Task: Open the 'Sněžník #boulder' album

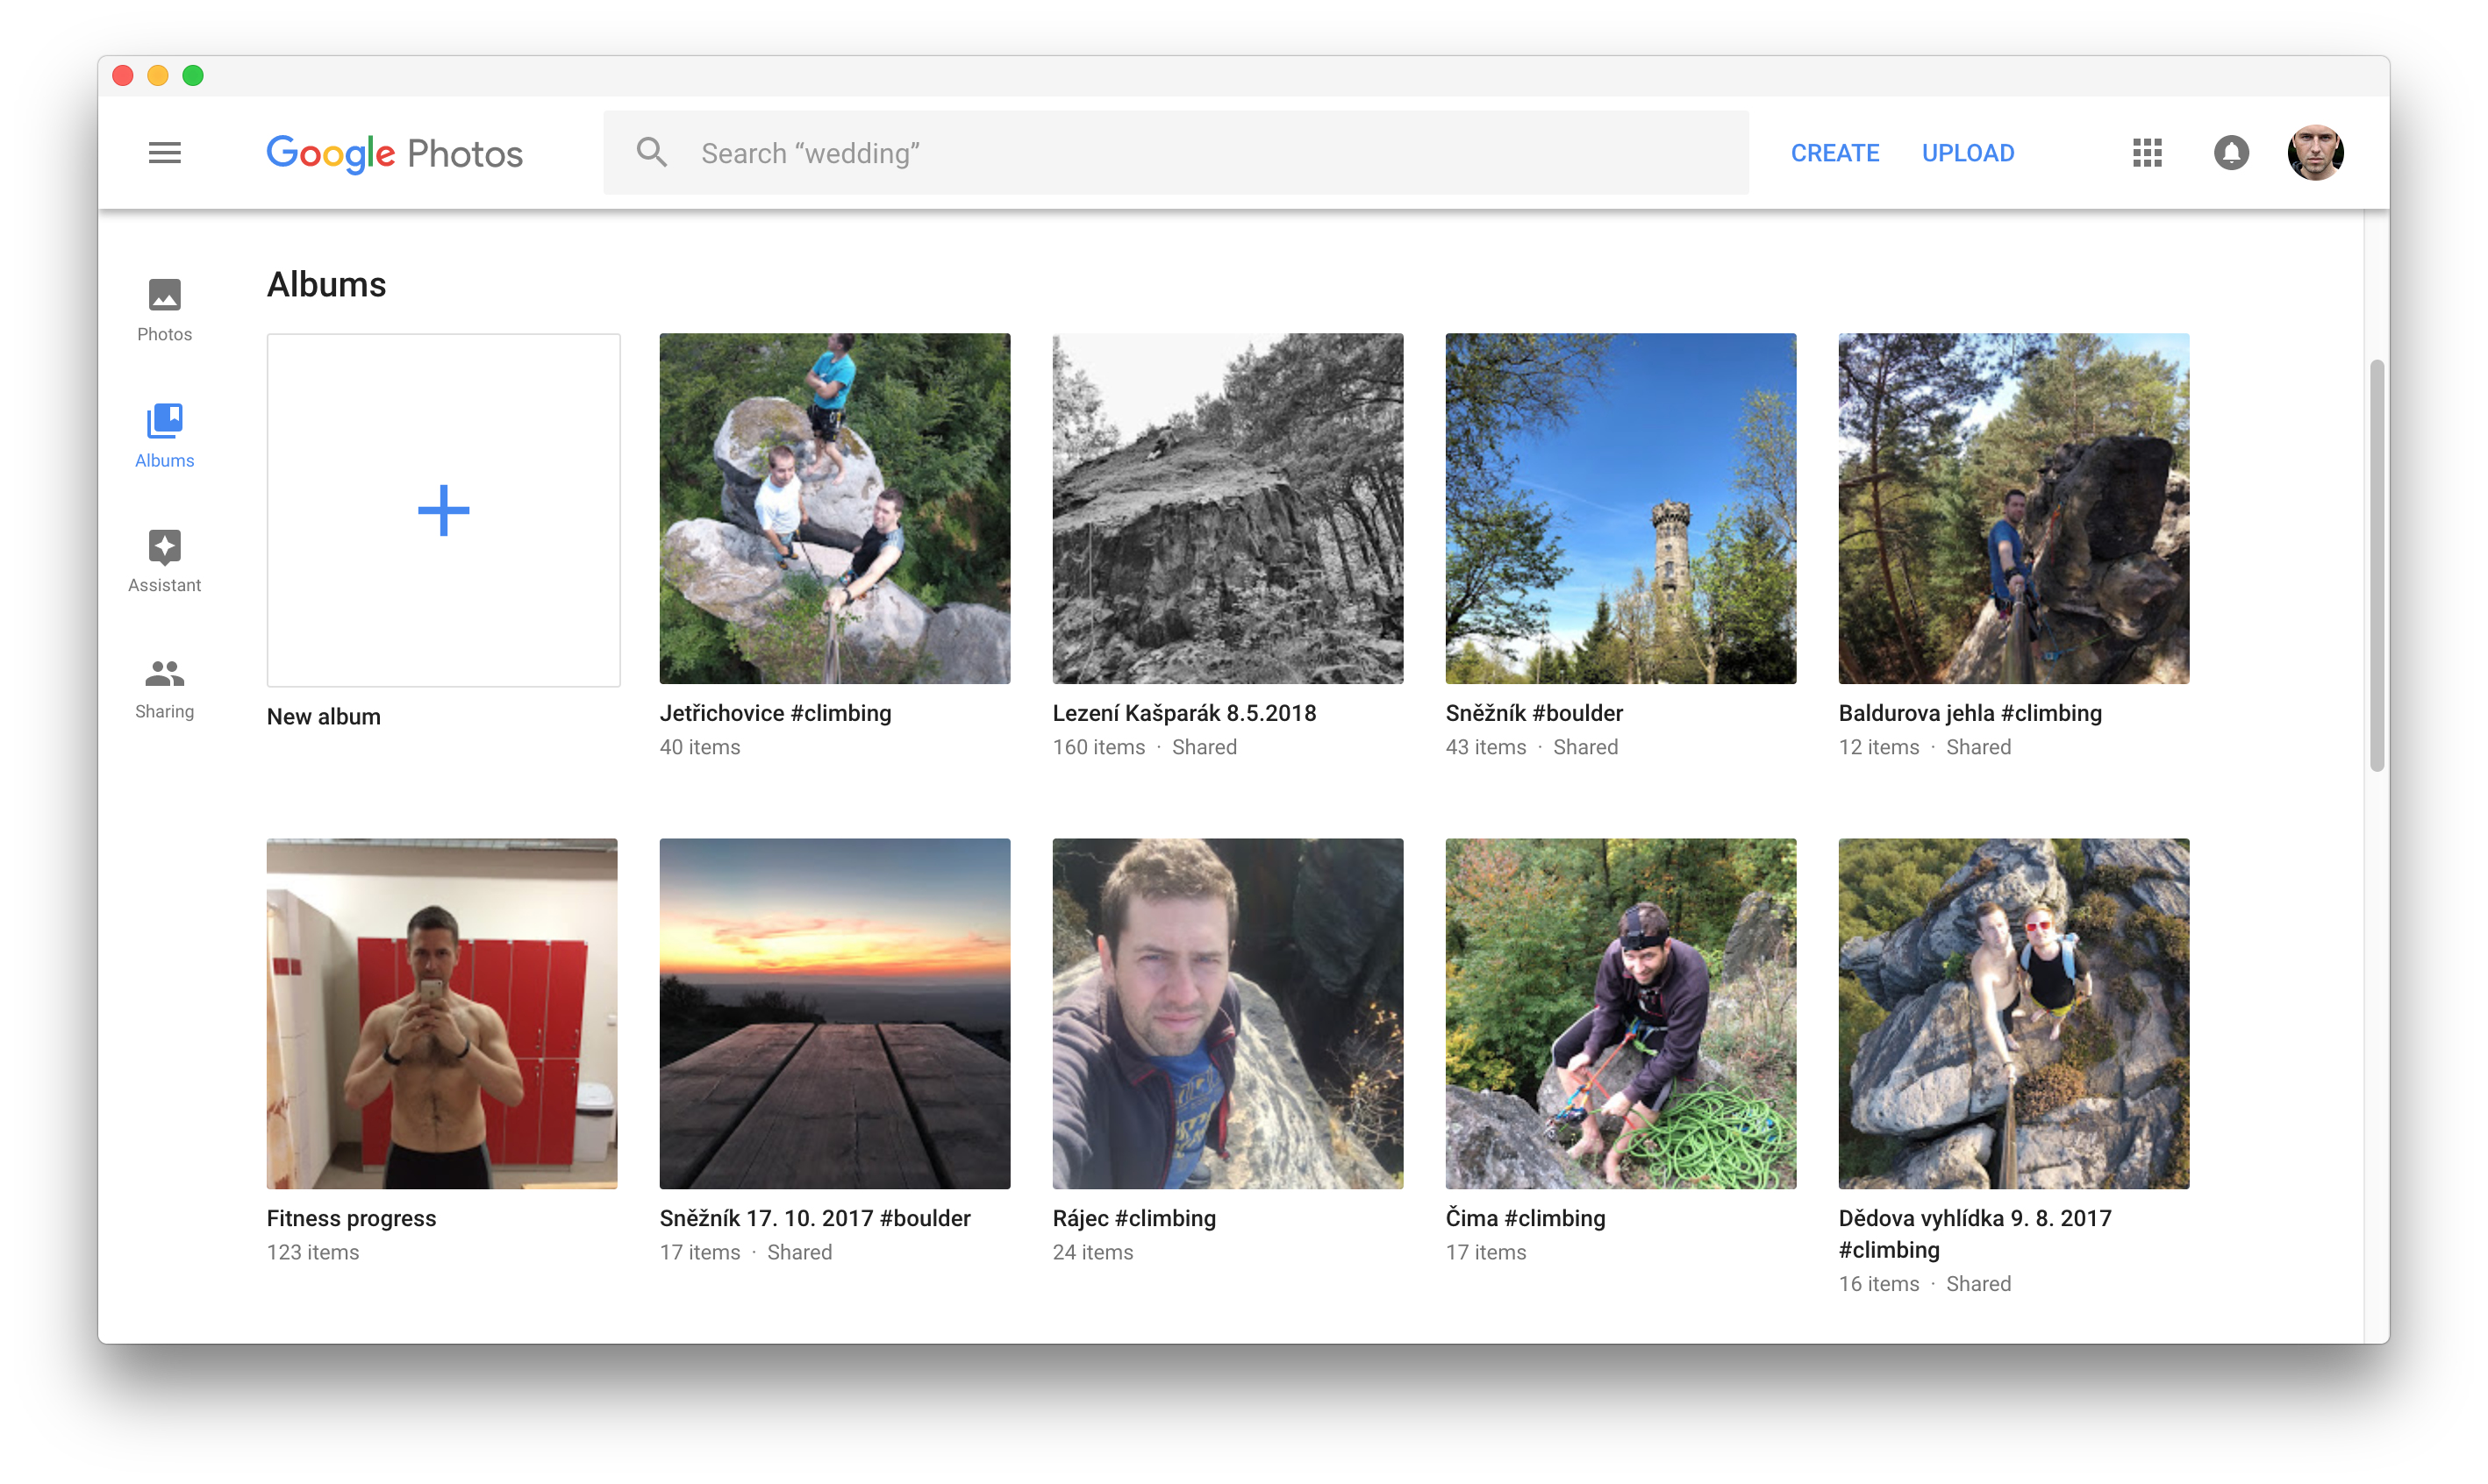Action: click(1620, 508)
